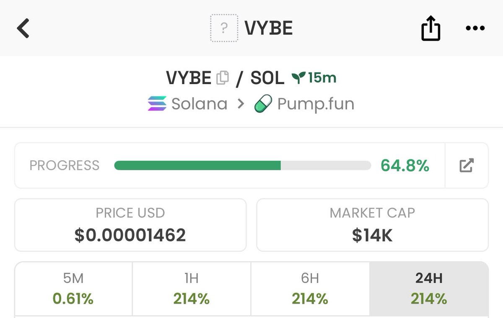This screenshot has width=503, height=318.
Task: Tap the Solana chain logo
Action: coord(157,103)
